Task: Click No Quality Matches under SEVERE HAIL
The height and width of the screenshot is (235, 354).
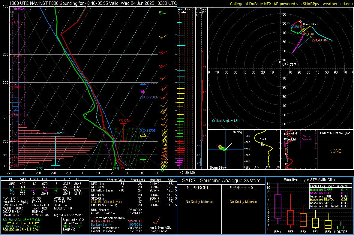Action: click(x=243, y=202)
